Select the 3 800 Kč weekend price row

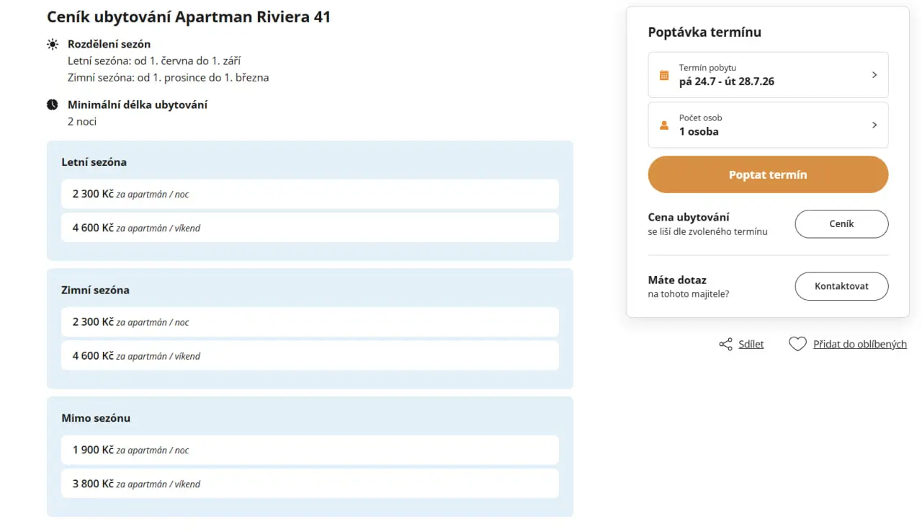click(x=310, y=484)
